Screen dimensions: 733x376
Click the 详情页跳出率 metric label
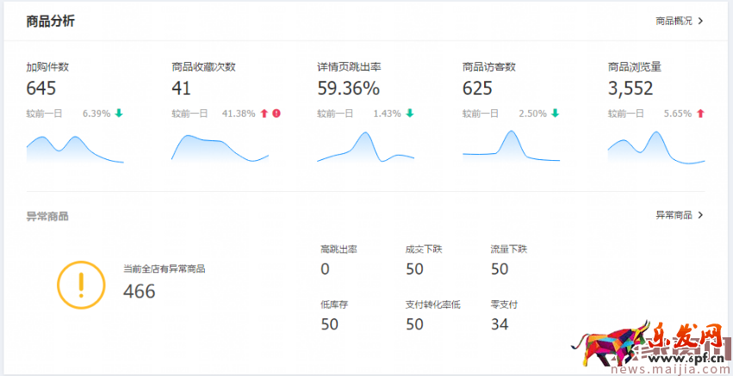coord(349,67)
